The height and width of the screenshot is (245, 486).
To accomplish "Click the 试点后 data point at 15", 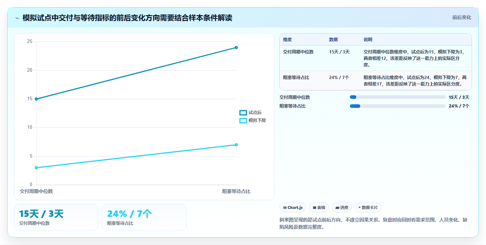I will (x=36, y=99).
